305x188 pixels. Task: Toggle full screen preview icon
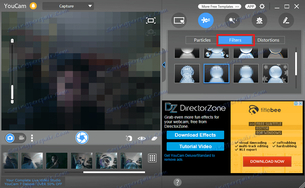pos(151,21)
